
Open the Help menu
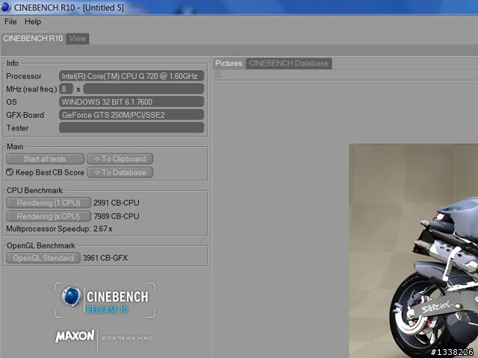click(33, 22)
